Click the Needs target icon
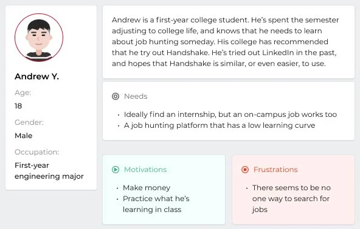 116,96
